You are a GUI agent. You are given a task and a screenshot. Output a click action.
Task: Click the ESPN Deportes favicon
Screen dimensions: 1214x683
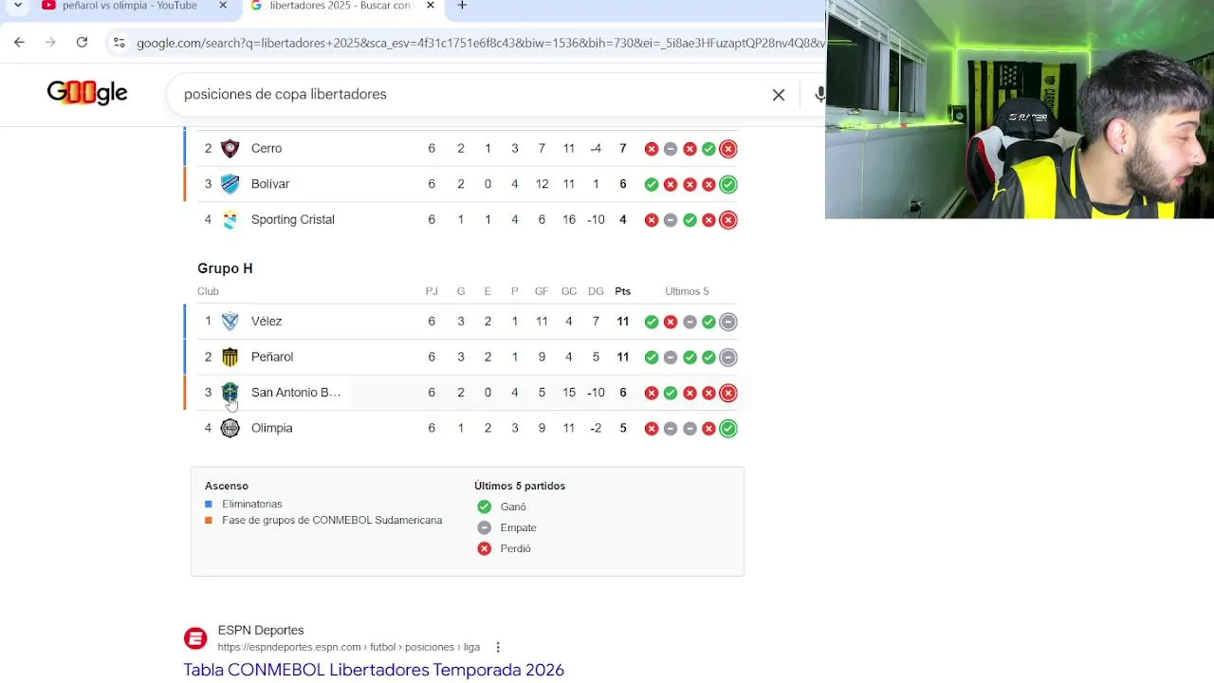pyautogui.click(x=195, y=638)
